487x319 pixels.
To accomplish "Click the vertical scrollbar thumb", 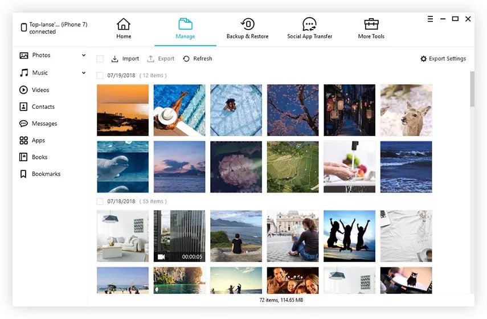I will coord(472,89).
